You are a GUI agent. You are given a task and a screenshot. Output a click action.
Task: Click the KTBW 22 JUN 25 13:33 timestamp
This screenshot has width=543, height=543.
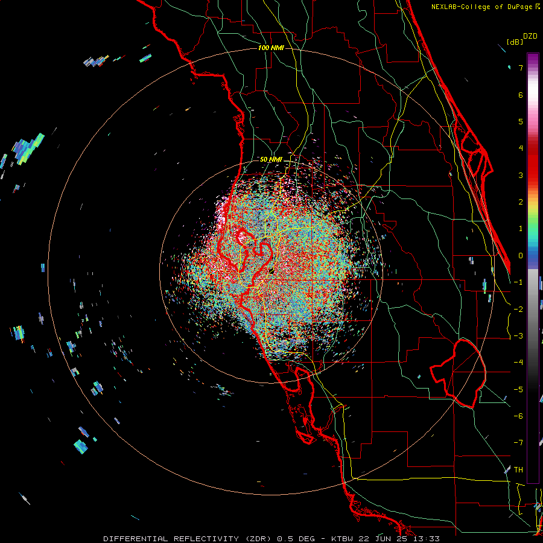coord(386,539)
